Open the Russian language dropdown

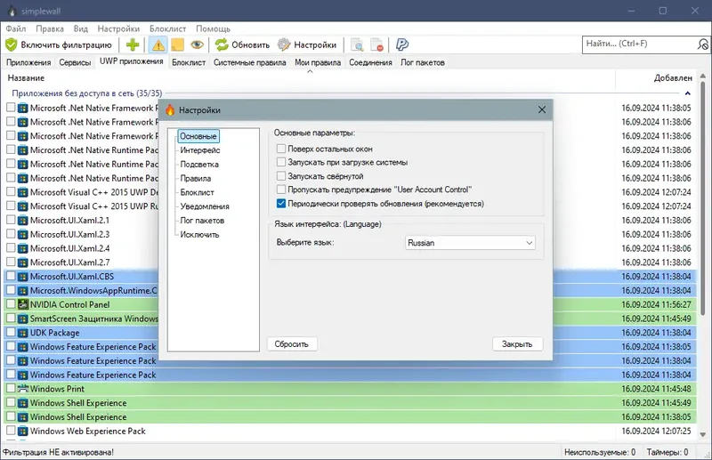(470, 243)
